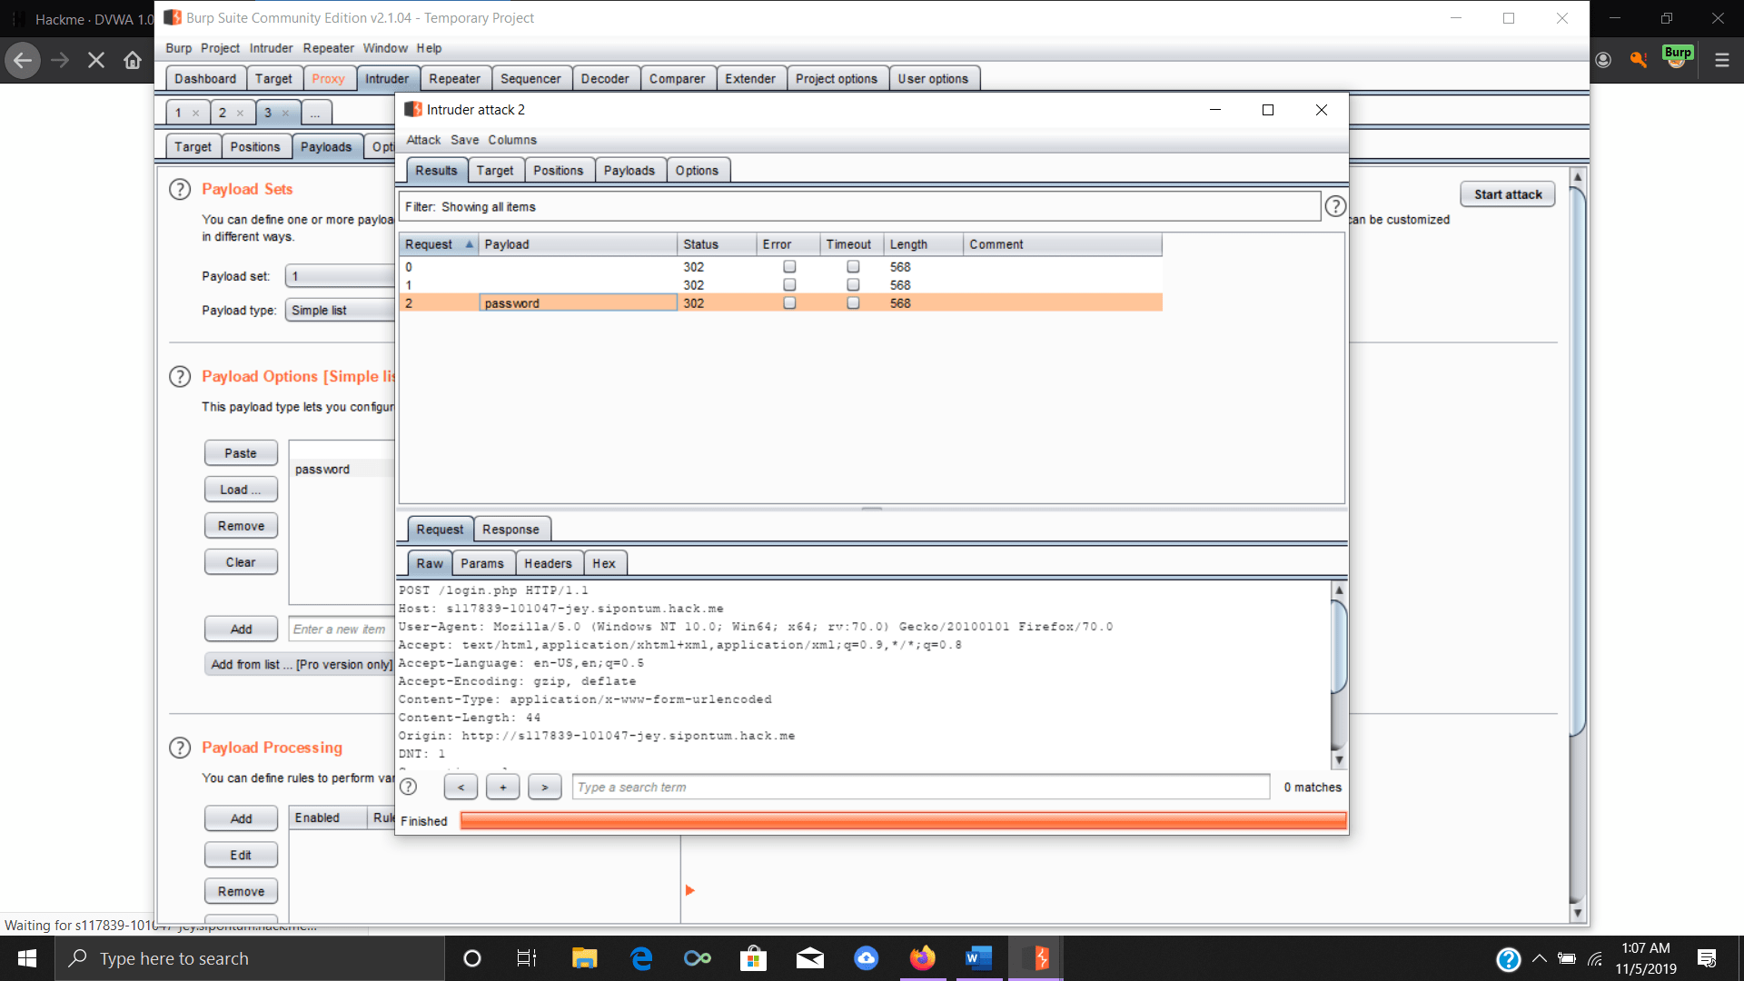This screenshot has width=1744, height=981.
Task: Click browser back arrow button
Action: click(23, 60)
